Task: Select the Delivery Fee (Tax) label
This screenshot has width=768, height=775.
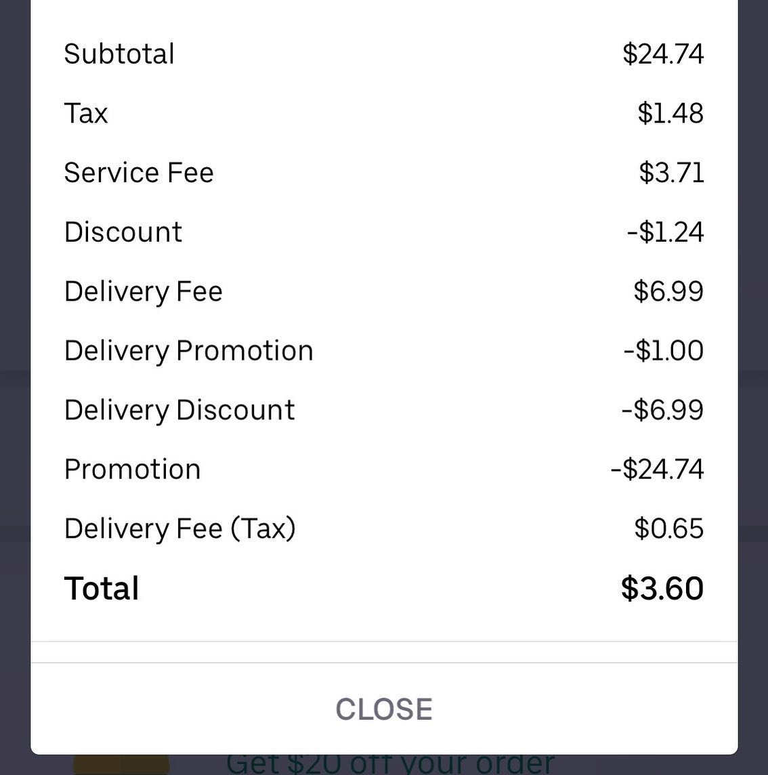Action: tap(180, 529)
